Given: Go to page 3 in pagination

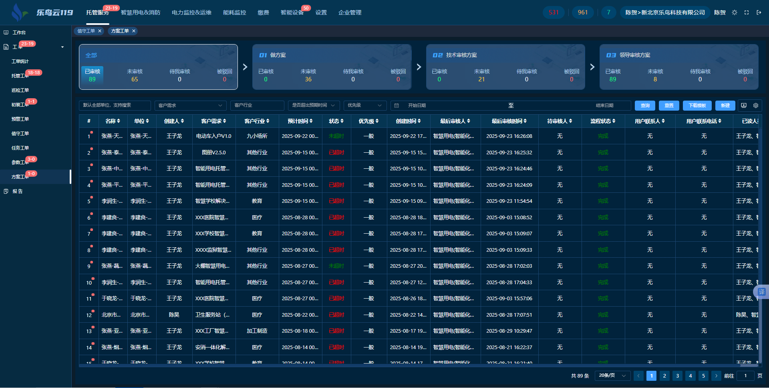Looking at the screenshot, I should pos(677,376).
